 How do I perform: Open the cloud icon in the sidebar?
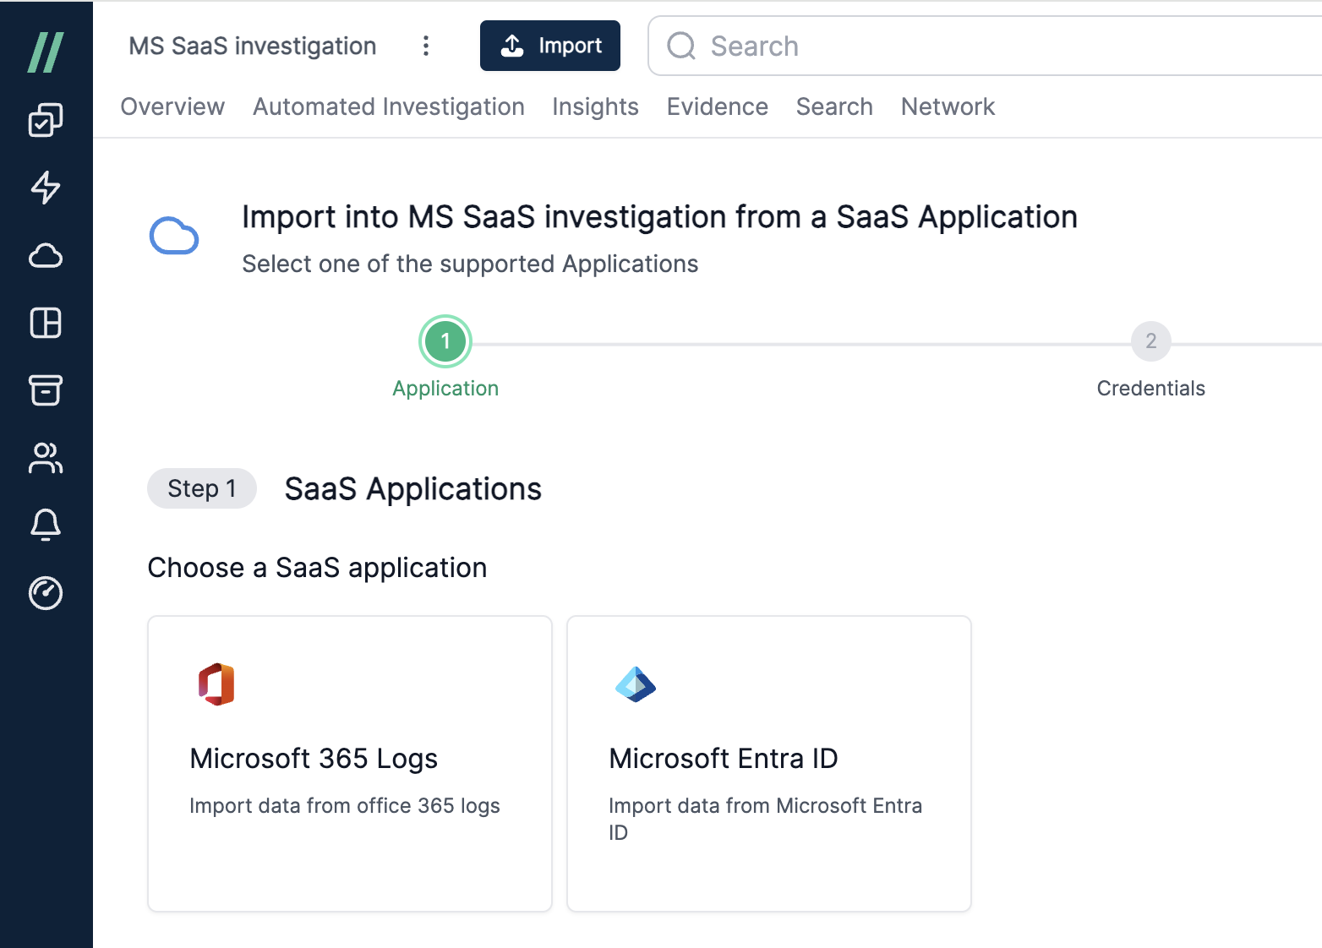(46, 255)
